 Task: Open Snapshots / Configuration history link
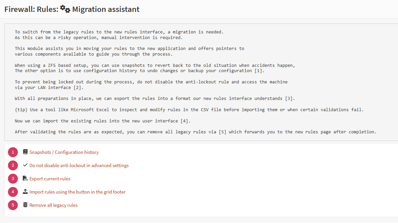[x=64, y=152]
